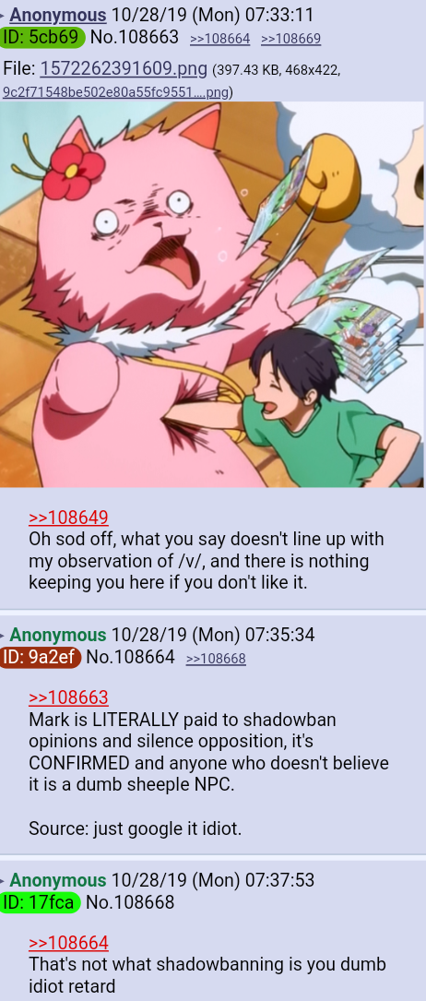The height and width of the screenshot is (1001, 426).
Task: Click the bright green ID 17fca badge
Action: tap(41, 902)
